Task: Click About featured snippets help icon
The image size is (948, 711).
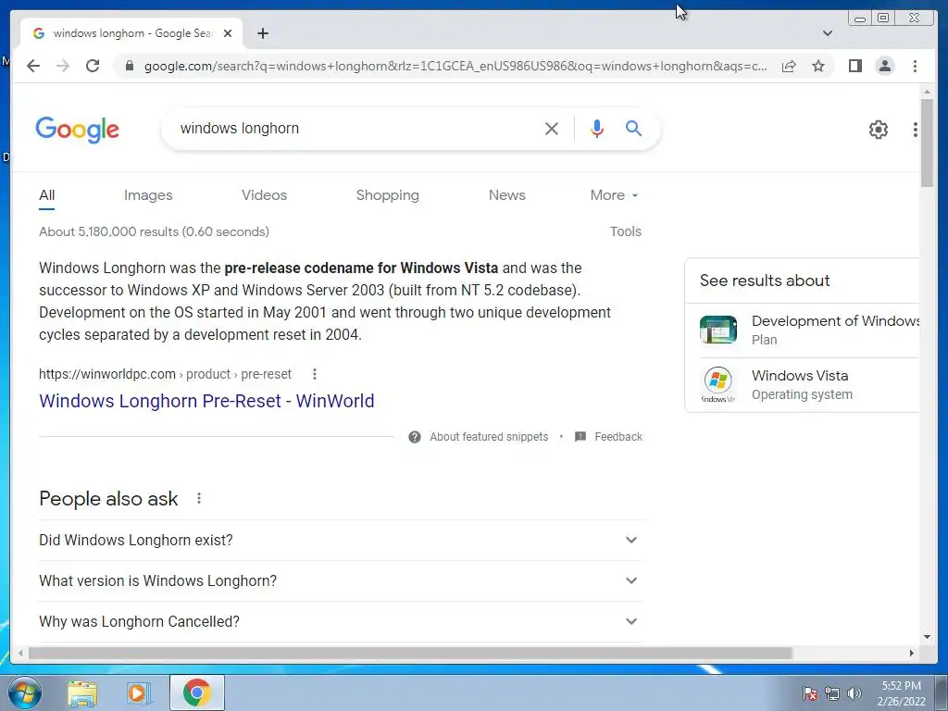Action: 414,437
